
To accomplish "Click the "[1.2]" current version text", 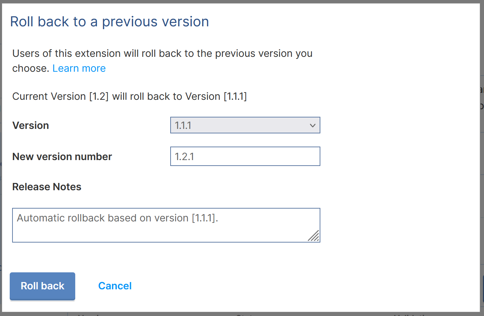I will 99,96.
